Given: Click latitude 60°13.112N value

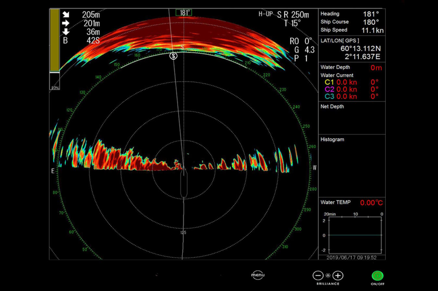Looking at the screenshot, I should (360, 49).
